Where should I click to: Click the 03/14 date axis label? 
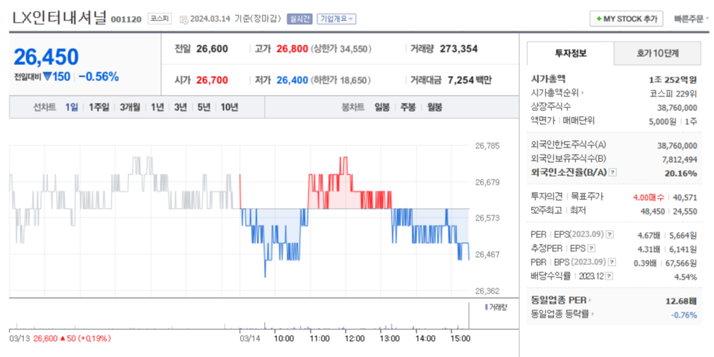[249, 339]
